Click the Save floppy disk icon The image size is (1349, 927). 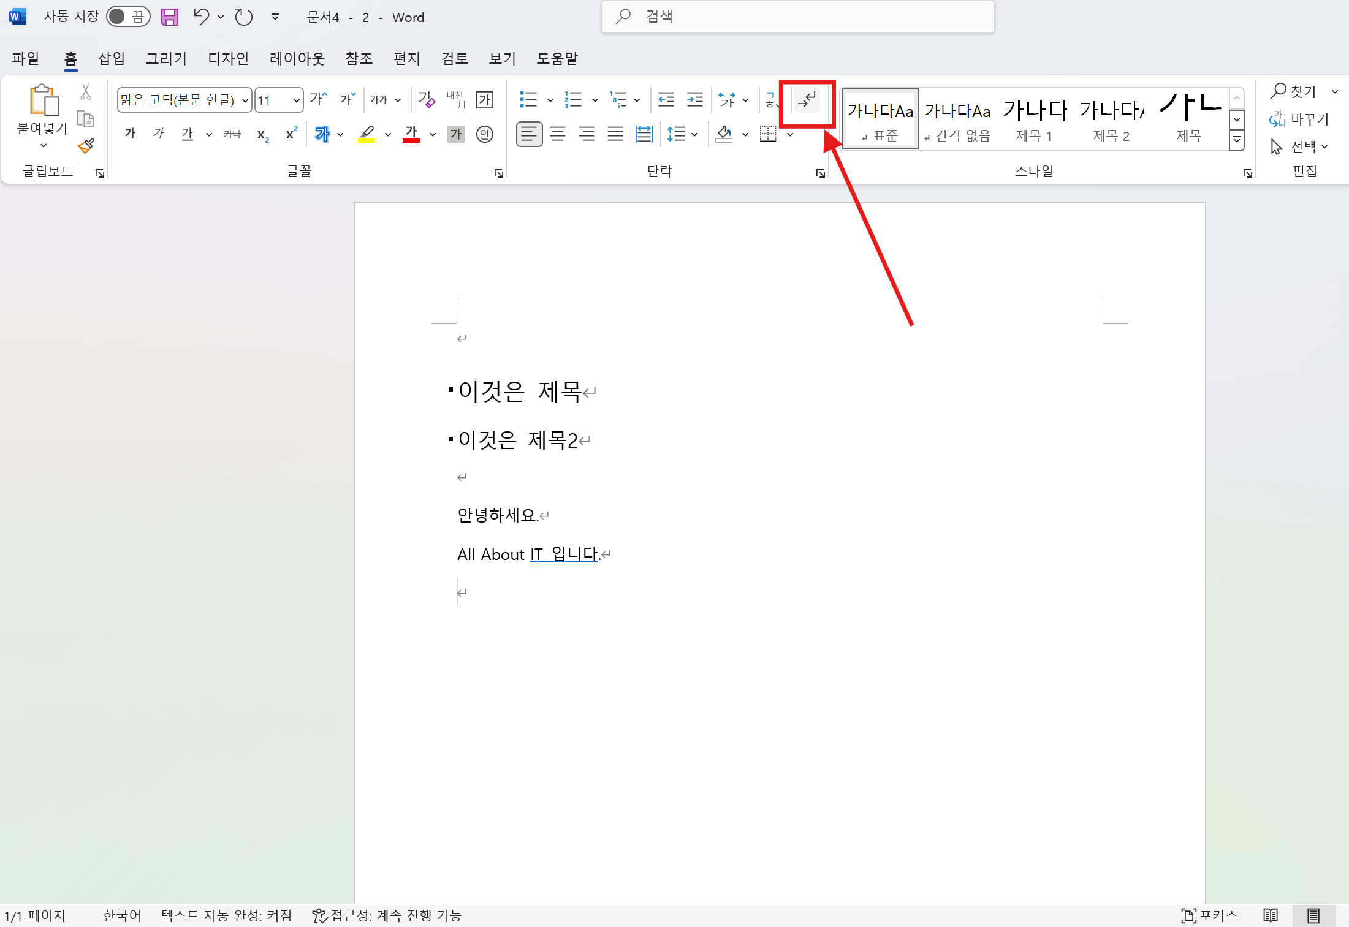(x=170, y=17)
